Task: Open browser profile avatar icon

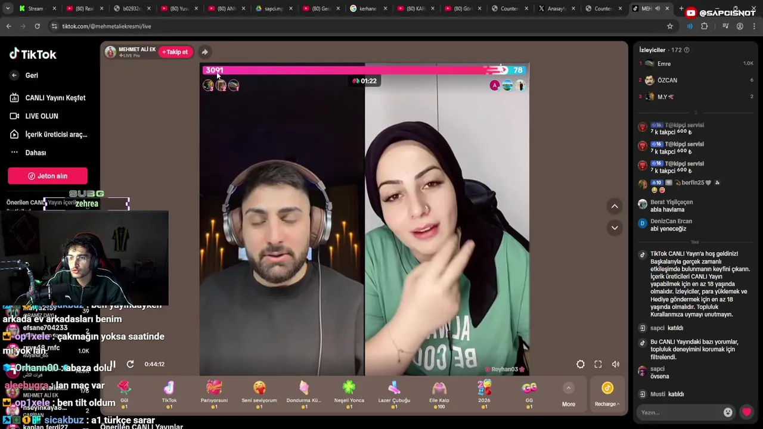Action: 740,26
